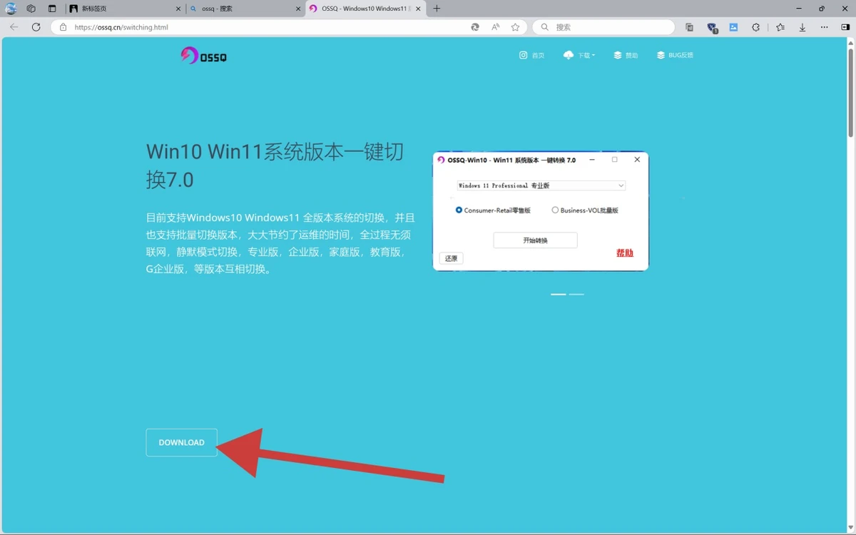Refresh the page with the reload icon
The image size is (856, 535).
coord(36,27)
